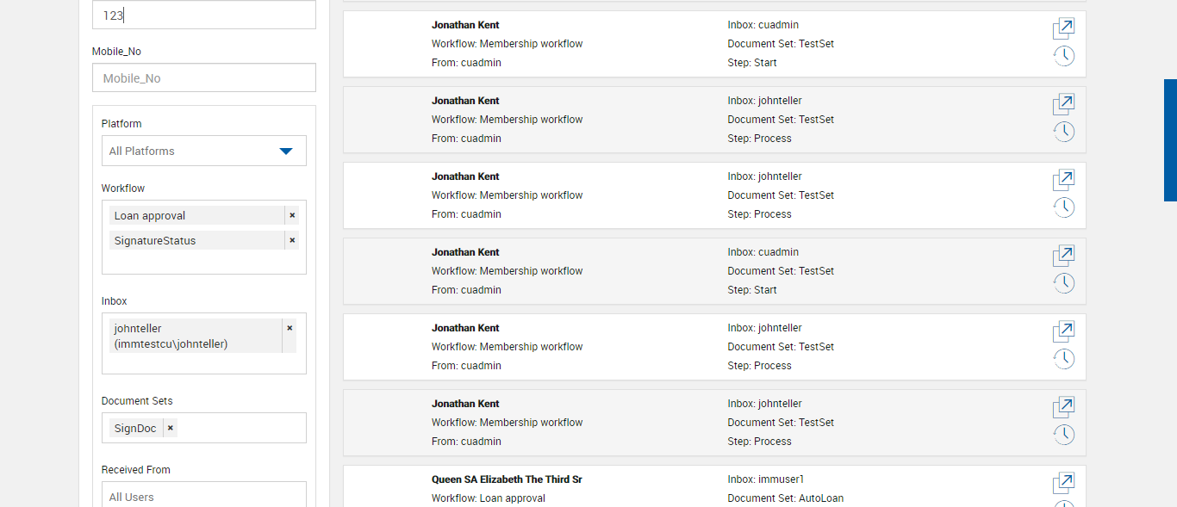Click the blue side tab on right edge
The image size is (1177, 507).
(x=1170, y=140)
